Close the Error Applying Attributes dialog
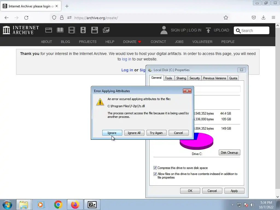280x210 pixels. (x=187, y=91)
